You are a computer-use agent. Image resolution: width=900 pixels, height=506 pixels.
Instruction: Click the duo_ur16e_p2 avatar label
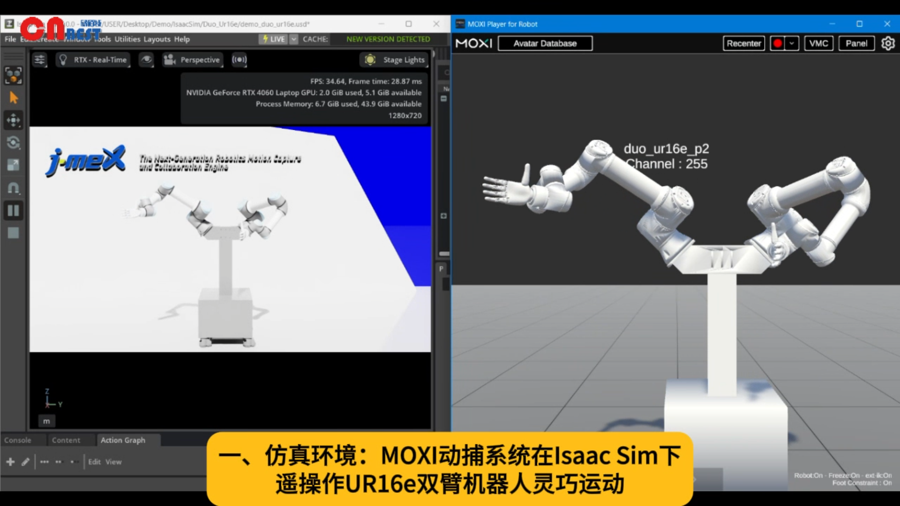tap(666, 149)
